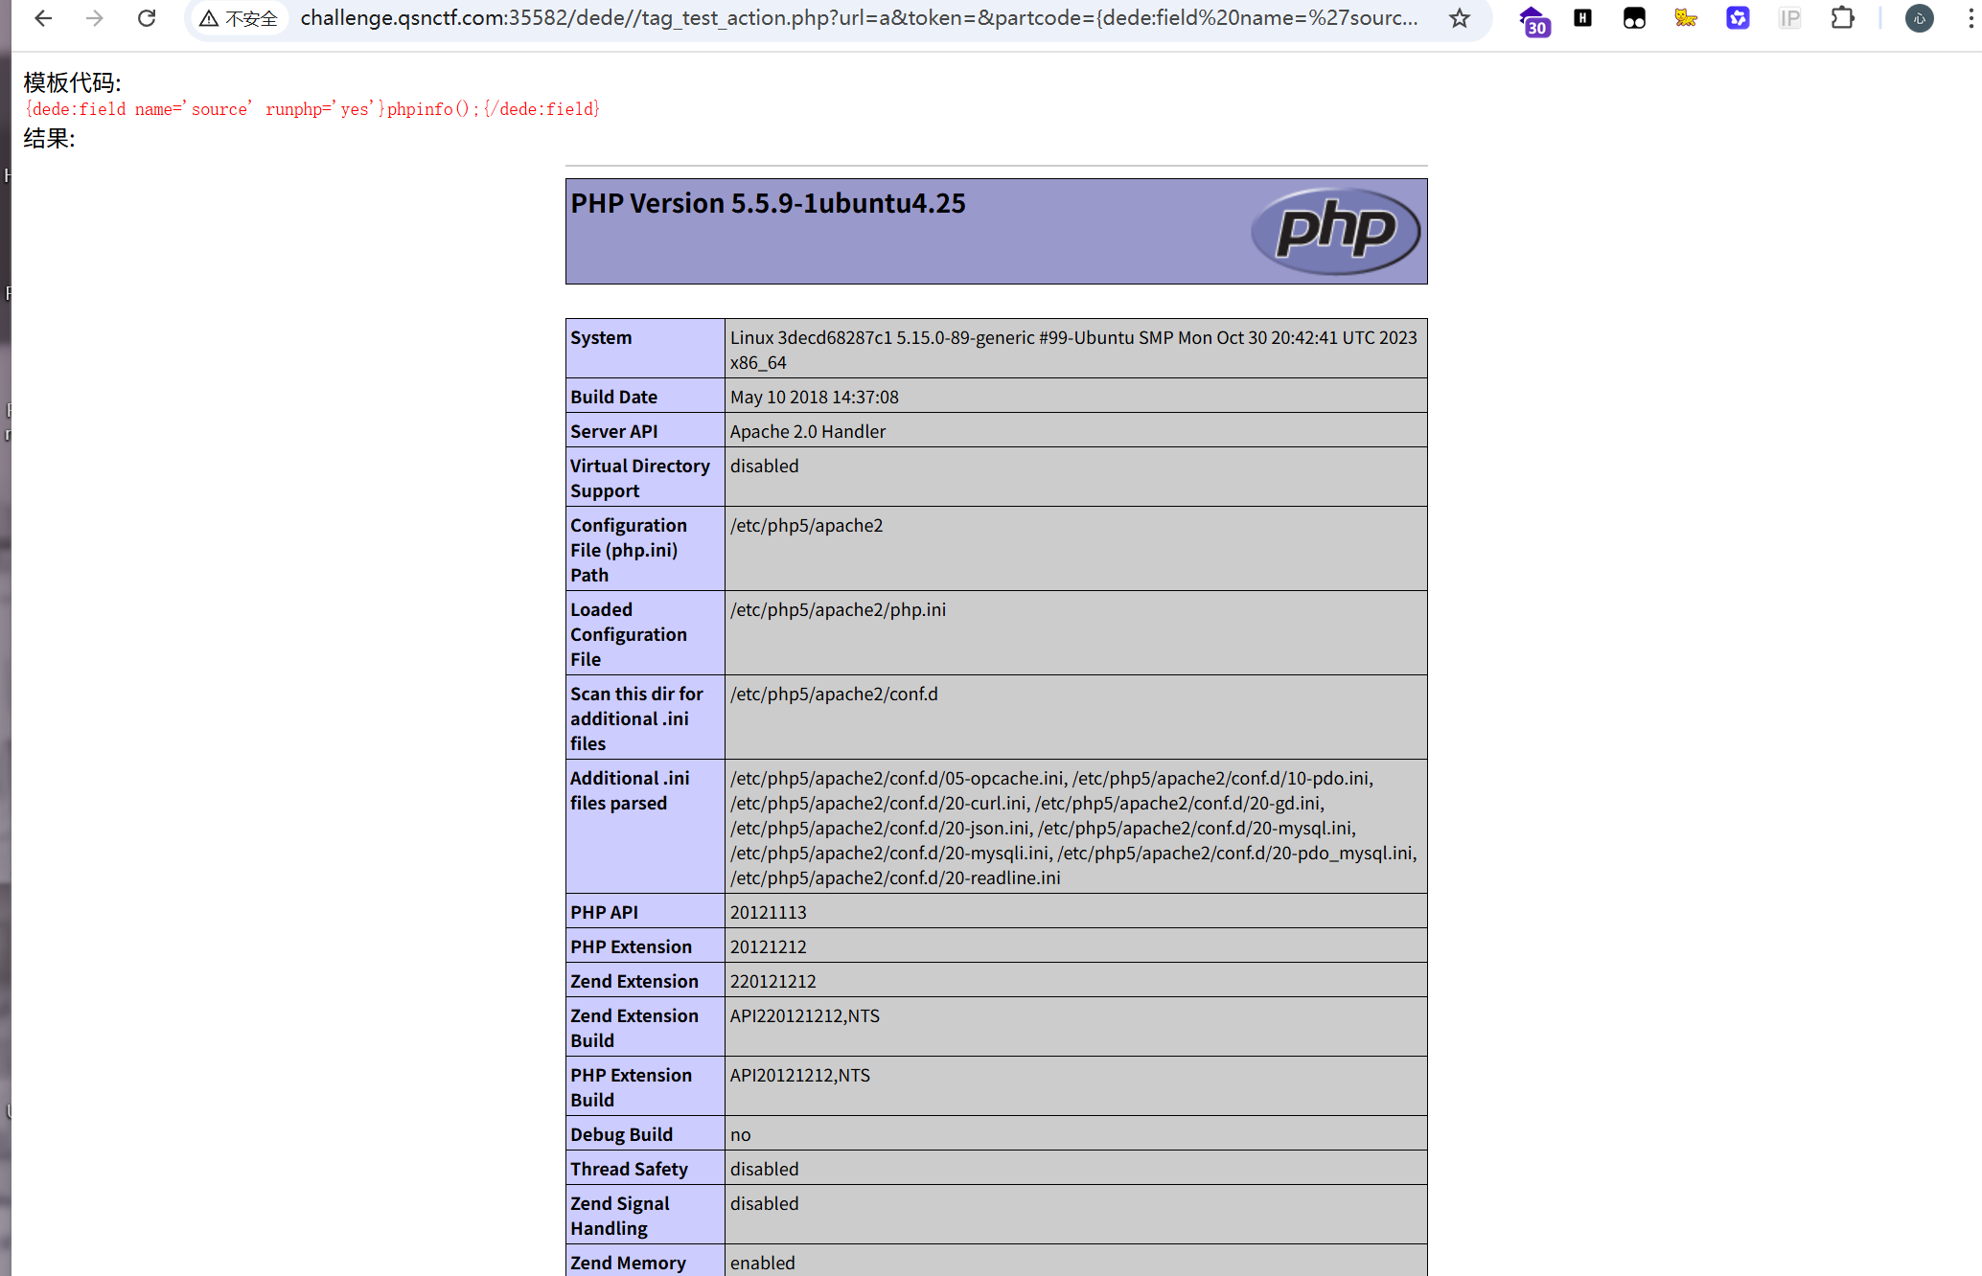Image resolution: width=1982 pixels, height=1276 pixels.
Task: Click the 不安全 security warning chip
Action: pyautogui.click(x=240, y=18)
